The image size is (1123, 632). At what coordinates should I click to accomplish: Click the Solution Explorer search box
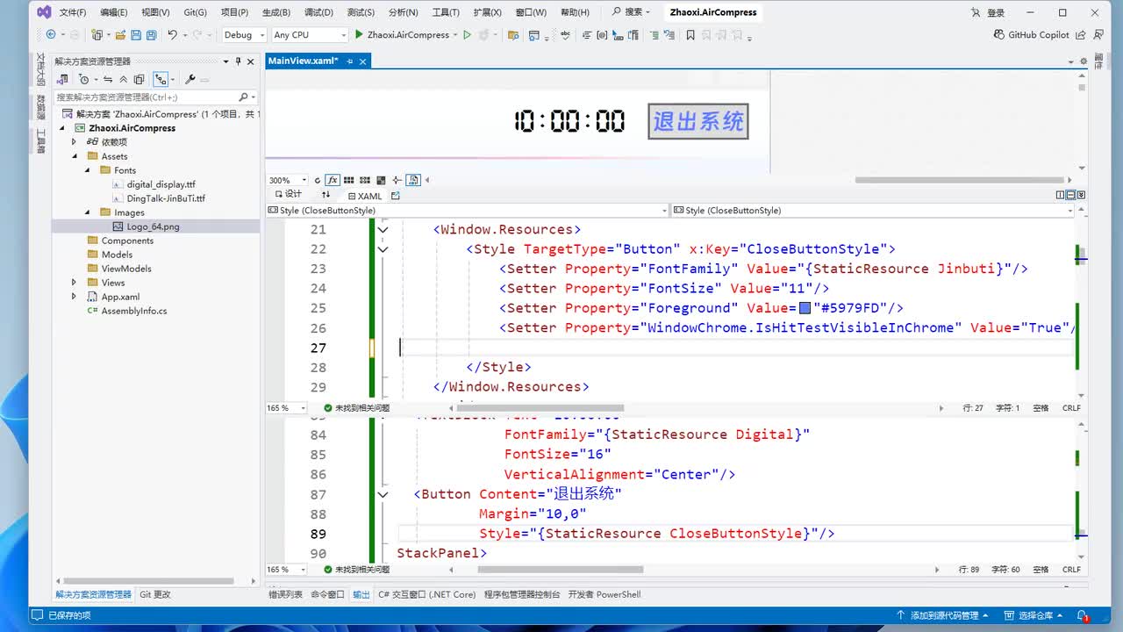coord(155,97)
